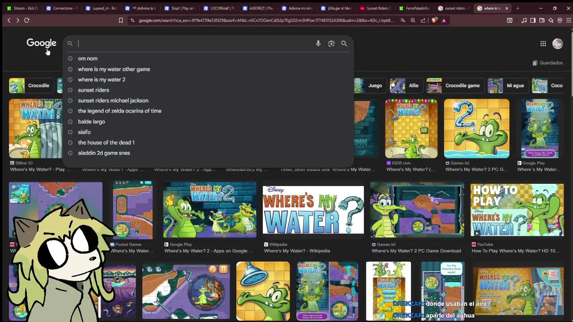Open the Pocket Gamer result image
573x322 pixels.
click(133, 210)
